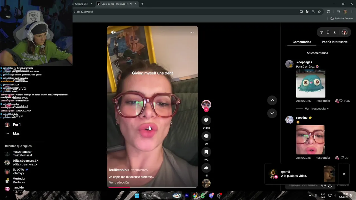Open Chrome media controls icon
Screen dimensions: 356x200
point(338,12)
